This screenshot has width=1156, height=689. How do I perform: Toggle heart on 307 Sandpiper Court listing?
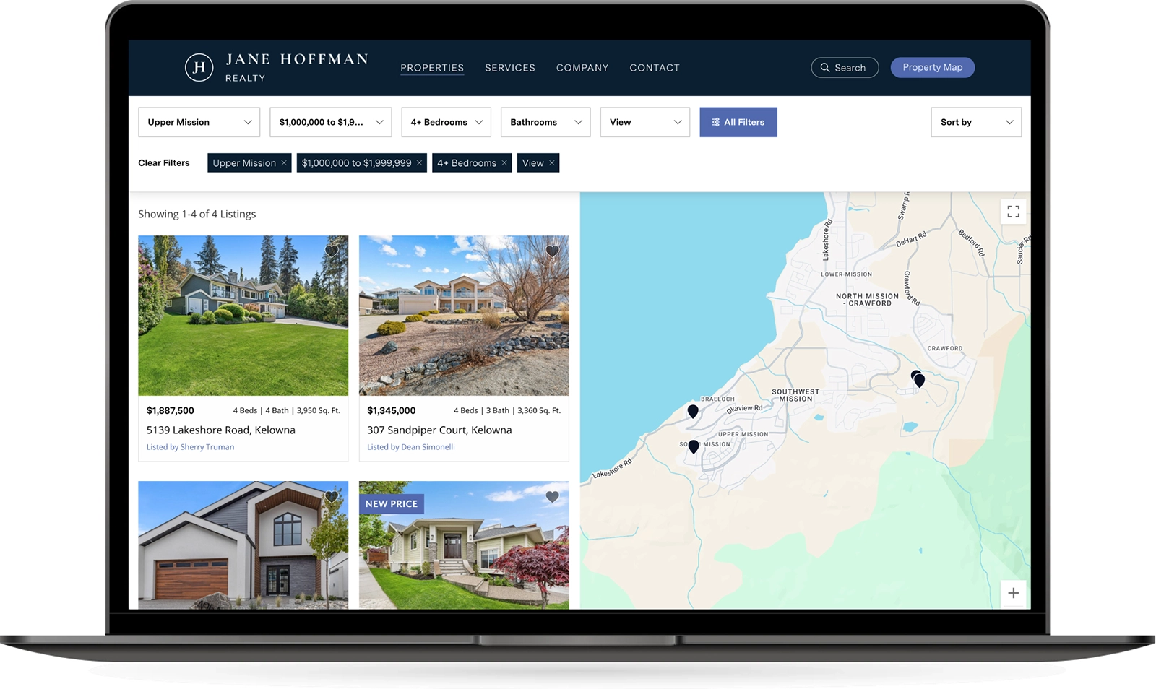tap(552, 251)
